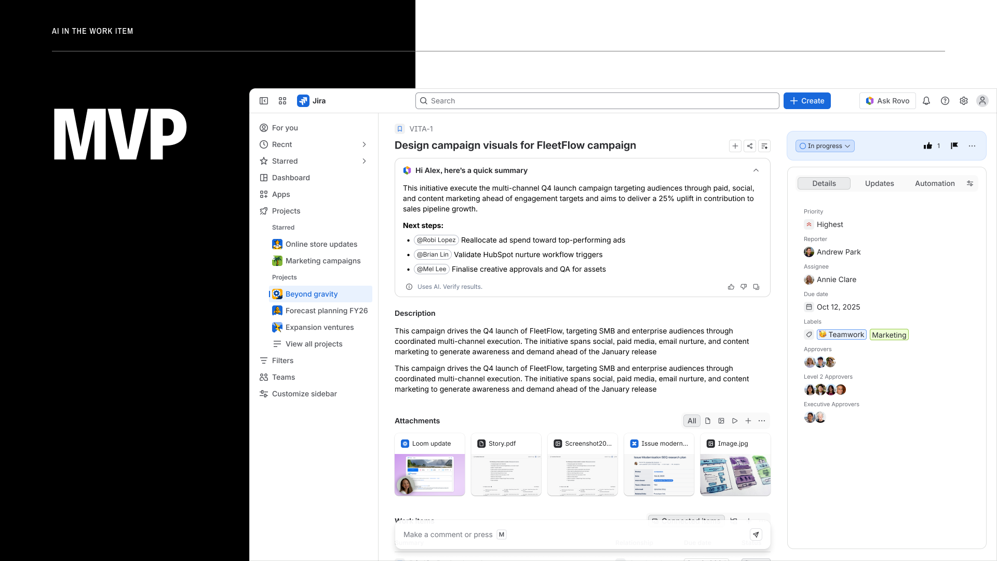Screen dimensions: 997x561
Task: Click the share icon beside the title
Action: click(750, 146)
